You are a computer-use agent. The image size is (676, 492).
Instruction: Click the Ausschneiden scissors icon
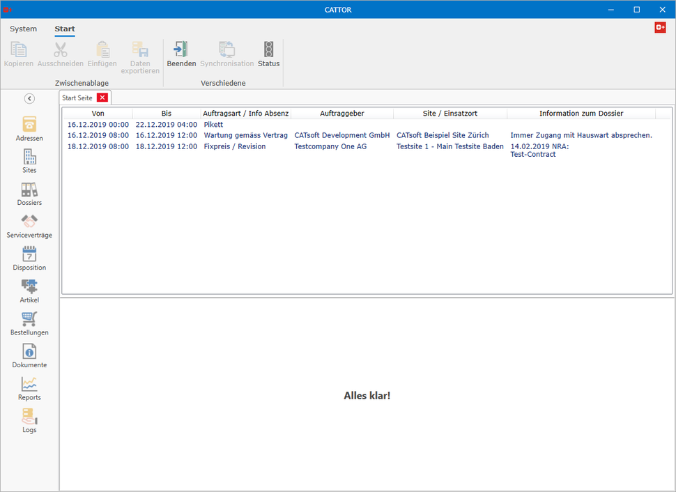tap(61, 54)
